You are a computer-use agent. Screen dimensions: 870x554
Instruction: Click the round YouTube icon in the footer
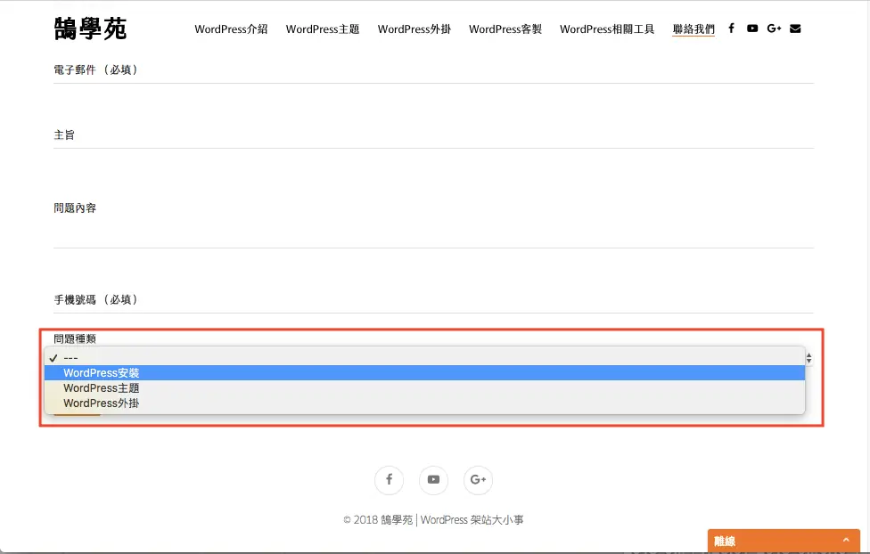(433, 480)
